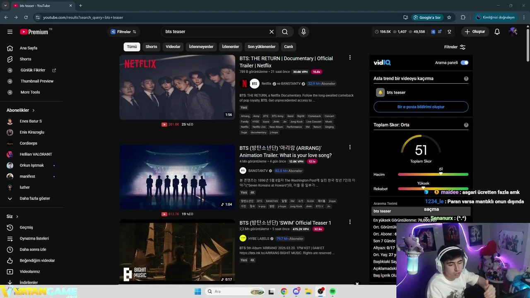Bookmark this page with star icon
Viewport: 530px width, 298px height.
click(449, 17)
